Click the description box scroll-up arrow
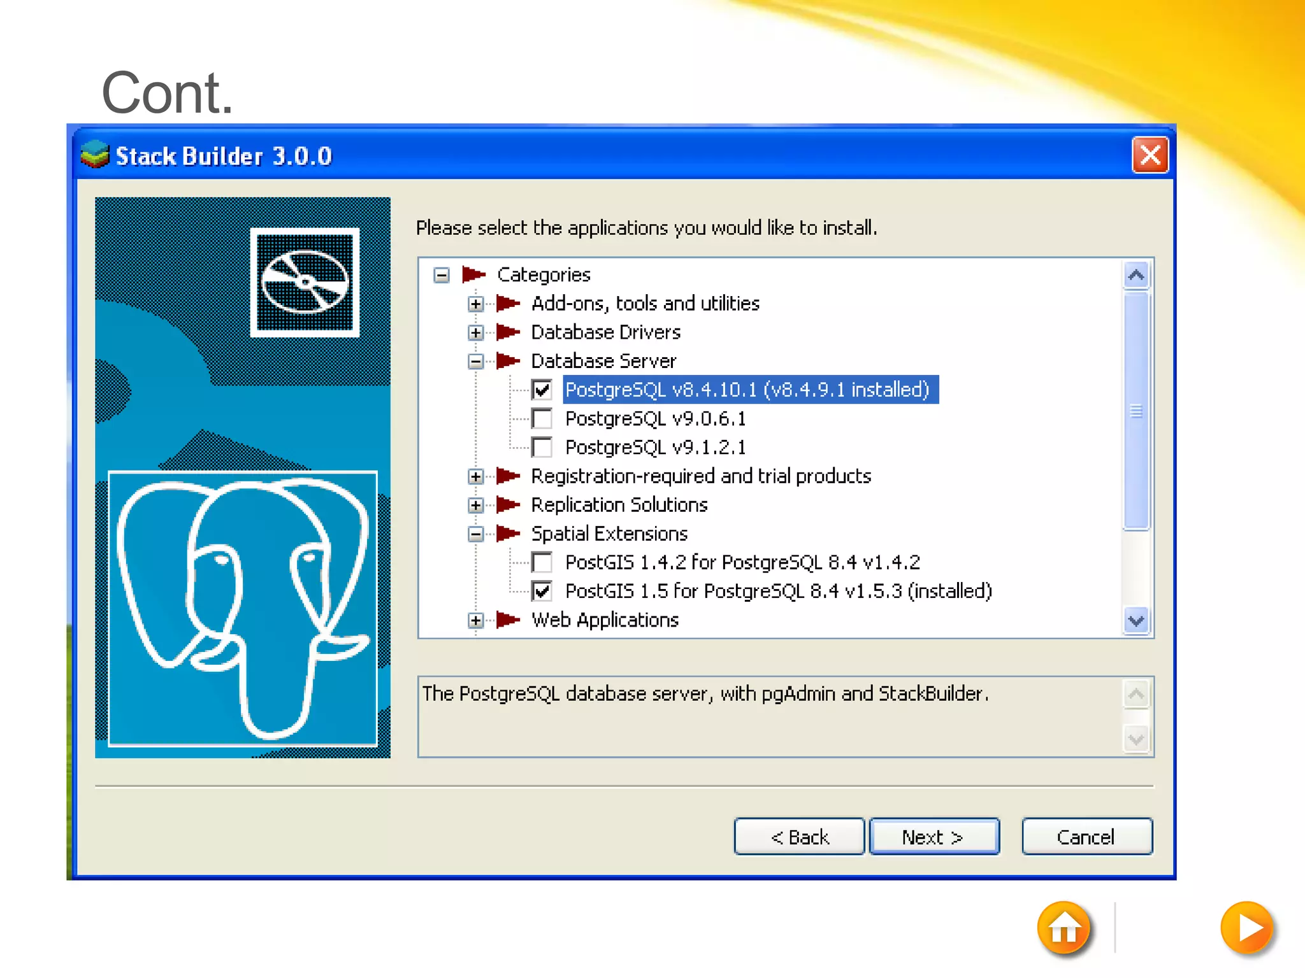 point(1136,695)
